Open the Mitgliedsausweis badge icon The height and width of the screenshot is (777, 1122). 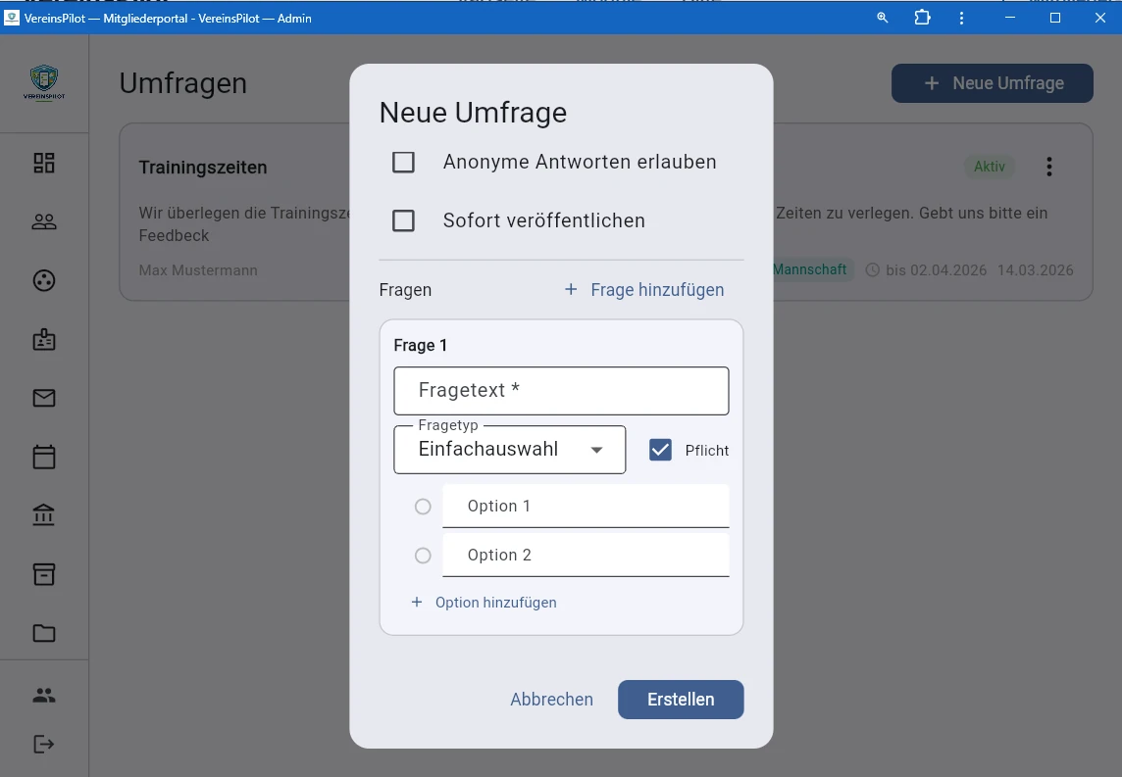(x=43, y=339)
